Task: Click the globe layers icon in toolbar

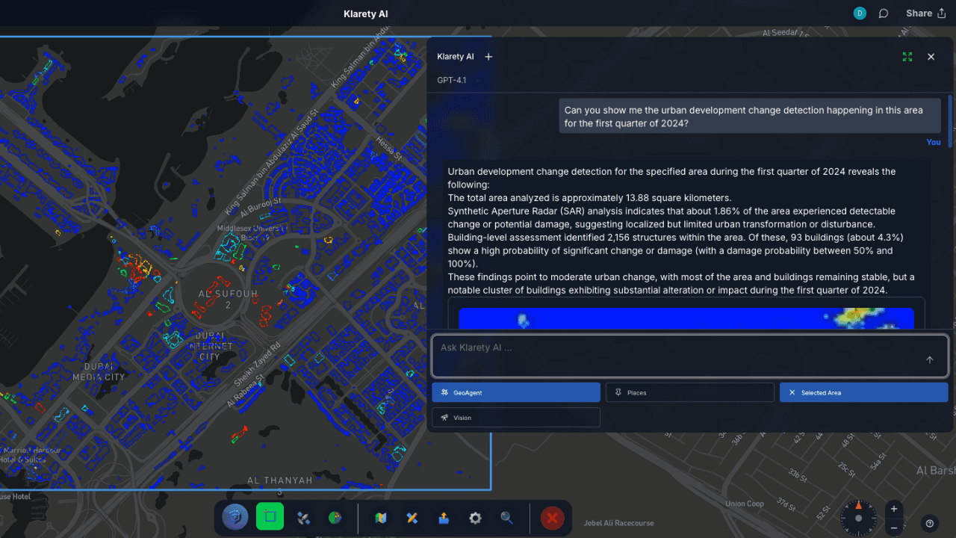Action: pyautogui.click(x=335, y=518)
